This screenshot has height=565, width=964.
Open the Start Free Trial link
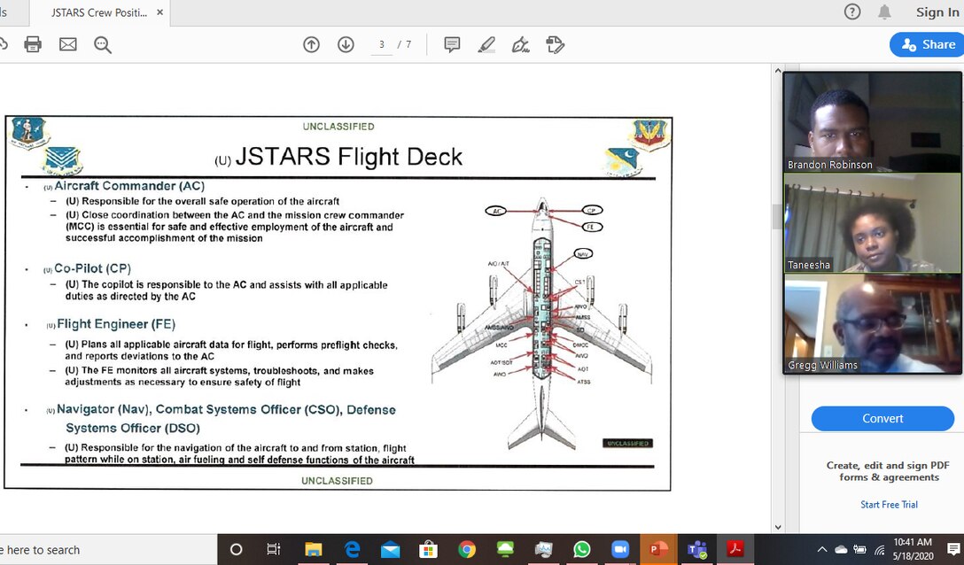coord(889,504)
